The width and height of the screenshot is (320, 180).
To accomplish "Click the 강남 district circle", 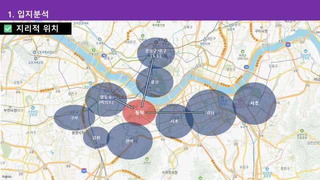I will coord(210,112).
